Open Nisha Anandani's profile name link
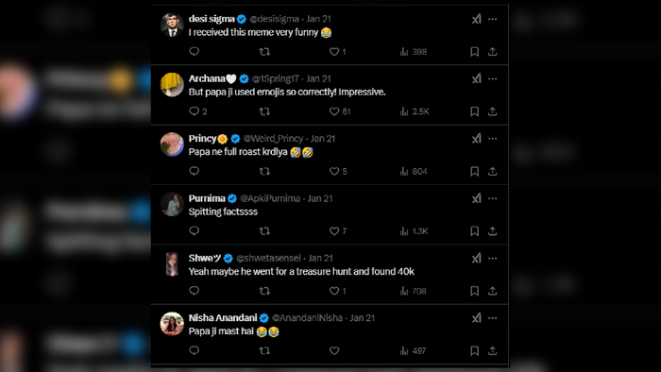This screenshot has height=372, width=661. (x=223, y=317)
